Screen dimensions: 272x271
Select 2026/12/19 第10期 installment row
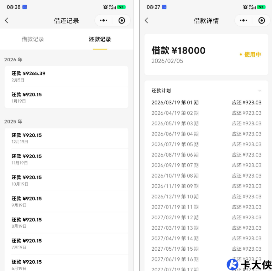point(206,196)
